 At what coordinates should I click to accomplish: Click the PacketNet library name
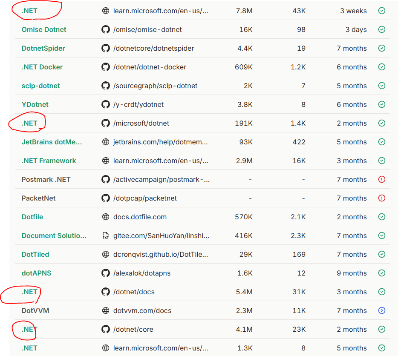click(x=39, y=198)
